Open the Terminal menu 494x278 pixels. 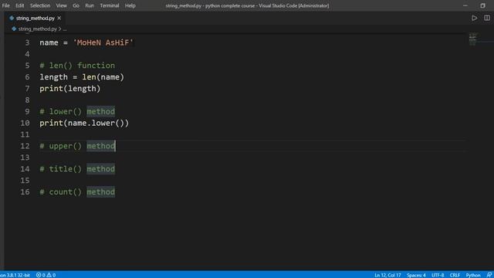pyautogui.click(x=110, y=5)
